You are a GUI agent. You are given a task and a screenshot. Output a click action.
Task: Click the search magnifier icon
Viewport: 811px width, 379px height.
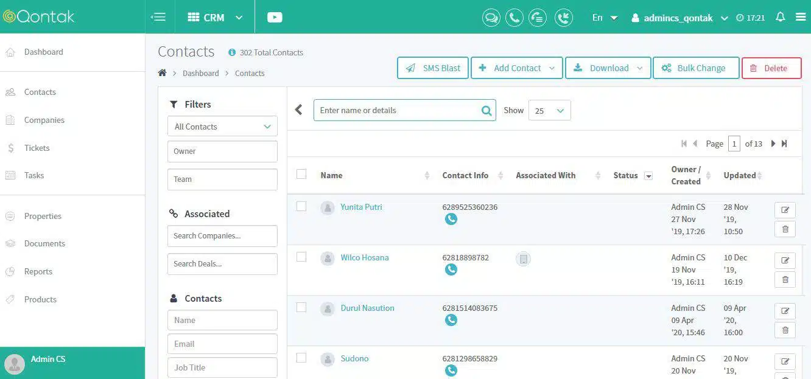[486, 111]
